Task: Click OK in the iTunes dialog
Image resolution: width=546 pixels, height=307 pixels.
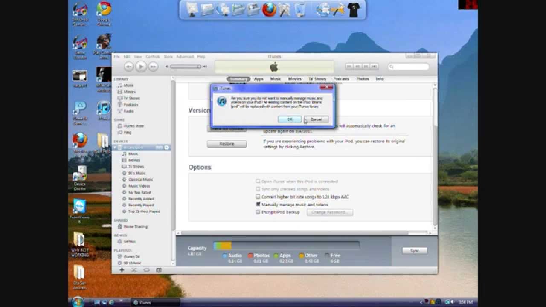Action: 290,119
